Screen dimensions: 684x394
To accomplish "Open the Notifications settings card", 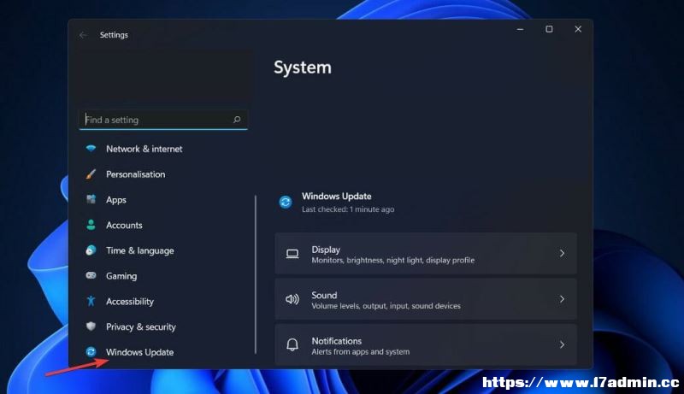I will pos(426,344).
